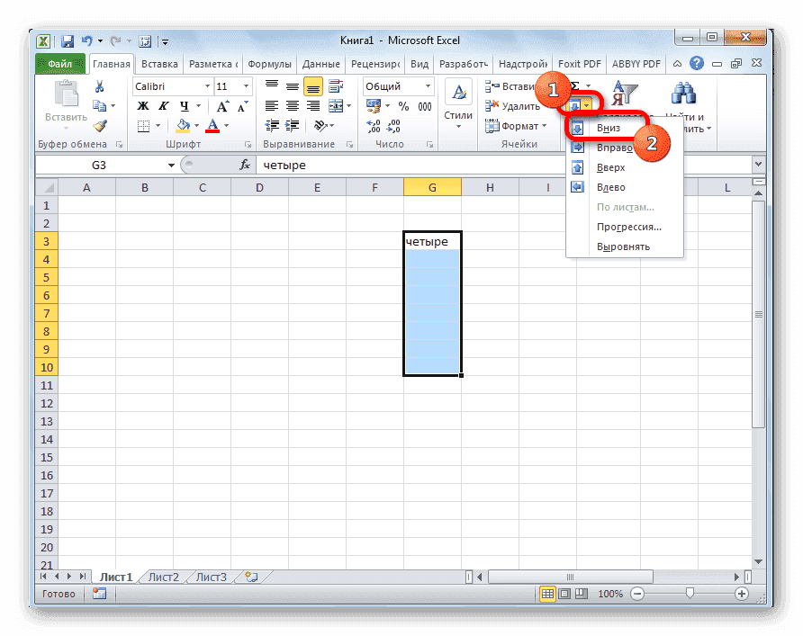Open the font size dropdown
This screenshot has width=803, height=636.
click(245, 86)
